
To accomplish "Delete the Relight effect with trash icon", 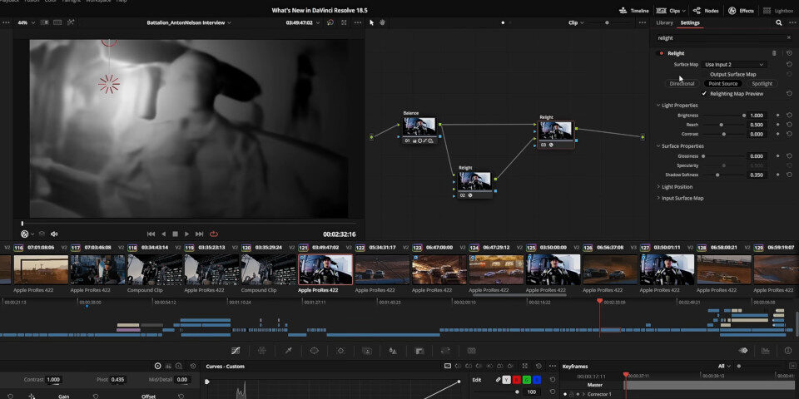I will [775, 53].
